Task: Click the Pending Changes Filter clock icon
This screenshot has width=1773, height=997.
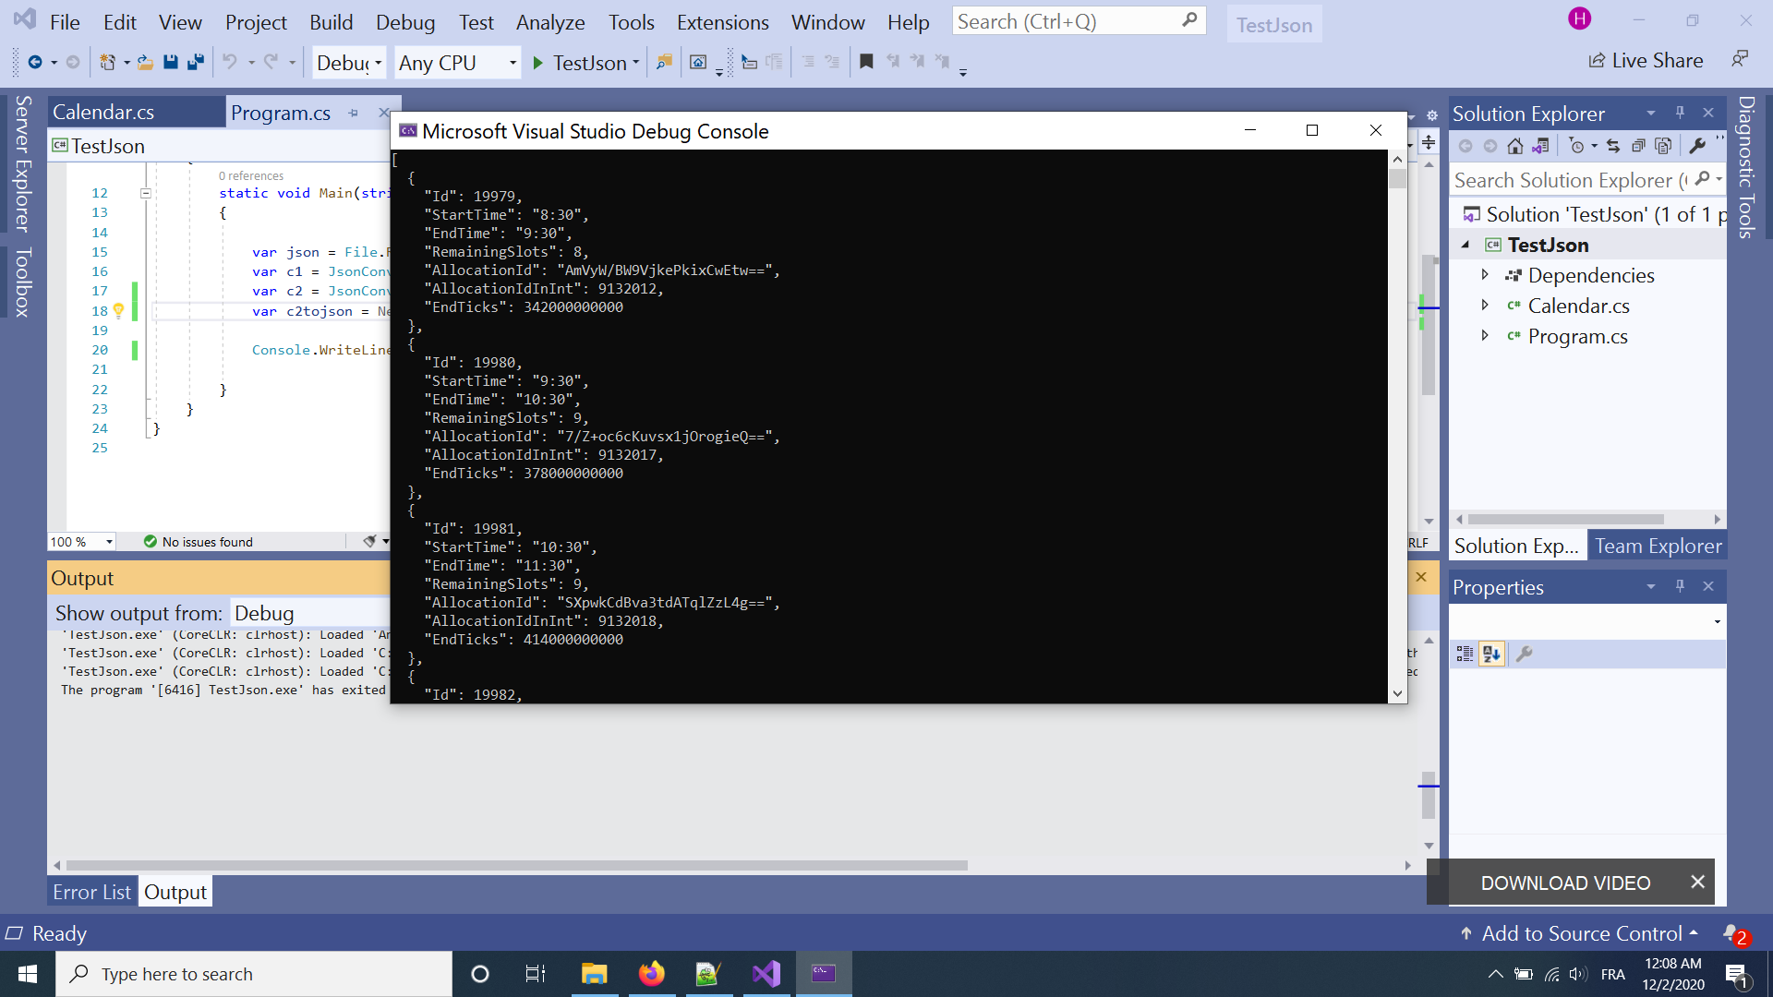Action: [x=1577, y=146]
